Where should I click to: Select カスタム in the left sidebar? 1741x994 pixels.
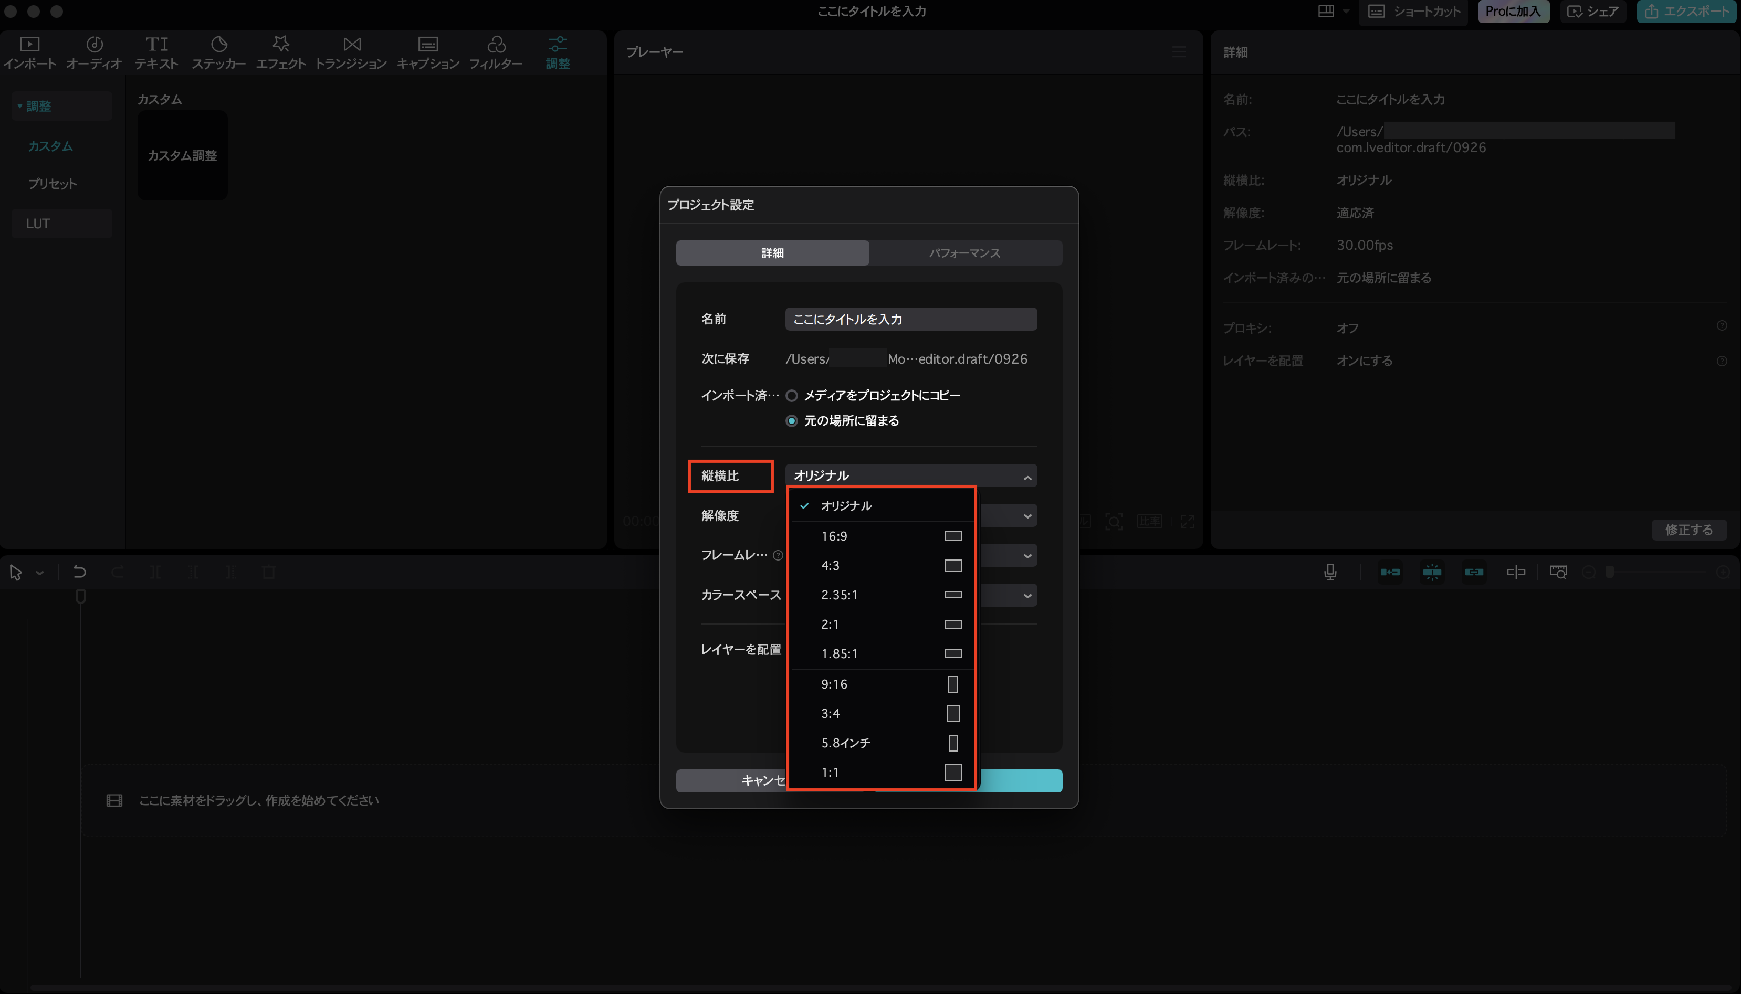point(50,146)
